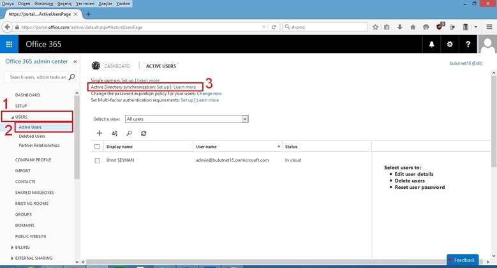Open DOMAINS in navigation
The height and width of the screenshot is (268, 497).
click(24, 225)
